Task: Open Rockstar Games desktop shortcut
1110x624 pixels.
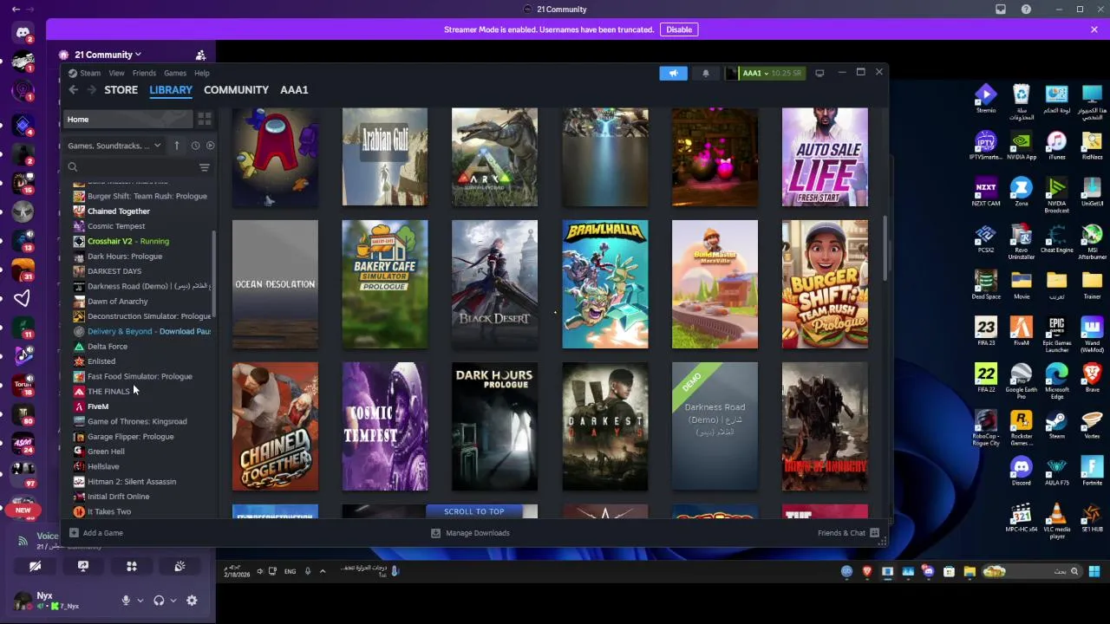Action: [x=1021, y=426]
